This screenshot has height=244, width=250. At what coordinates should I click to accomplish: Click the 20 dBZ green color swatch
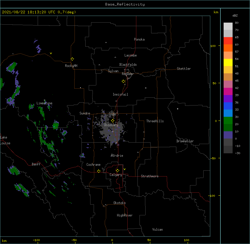[x=228, y=128]
